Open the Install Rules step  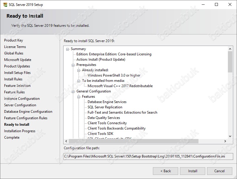point(13,79)
